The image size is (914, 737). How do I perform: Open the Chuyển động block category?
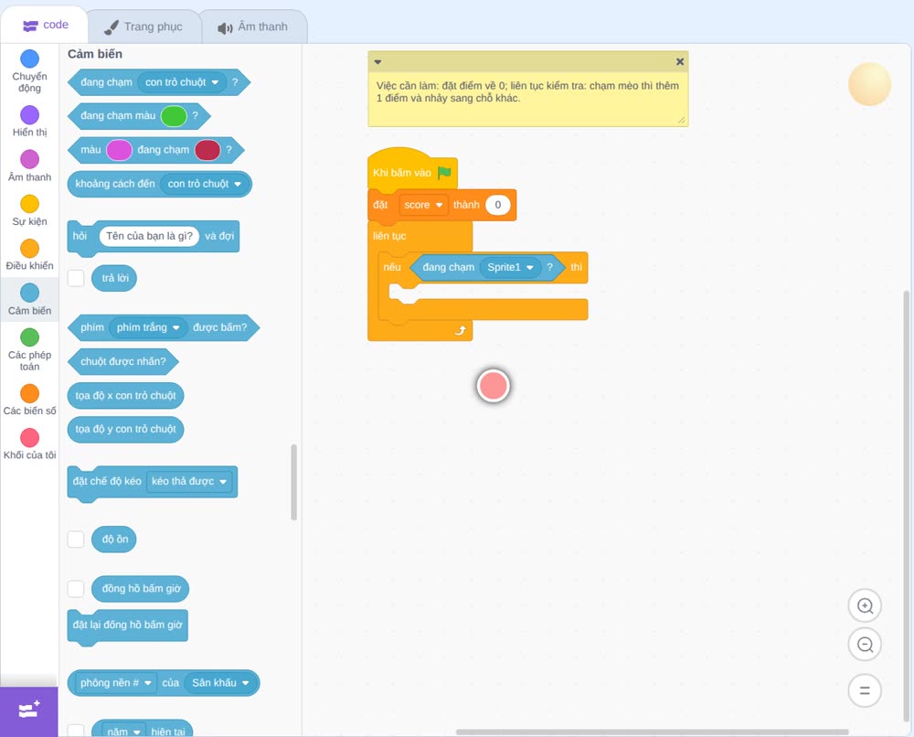point(29,70)
